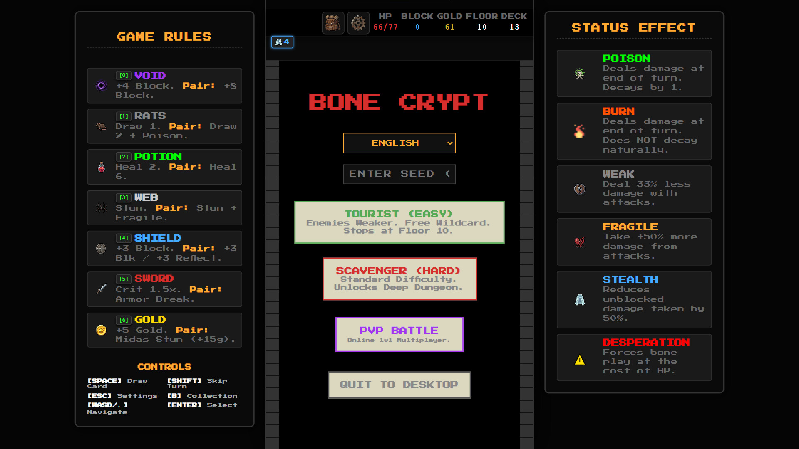This screenshot has width=799, height=449.
Task: Click the Shield rule card
Action: click(x=164, y=248)
